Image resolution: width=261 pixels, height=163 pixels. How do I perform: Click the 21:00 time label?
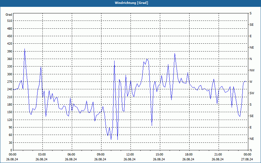click(x=218, y=155)
